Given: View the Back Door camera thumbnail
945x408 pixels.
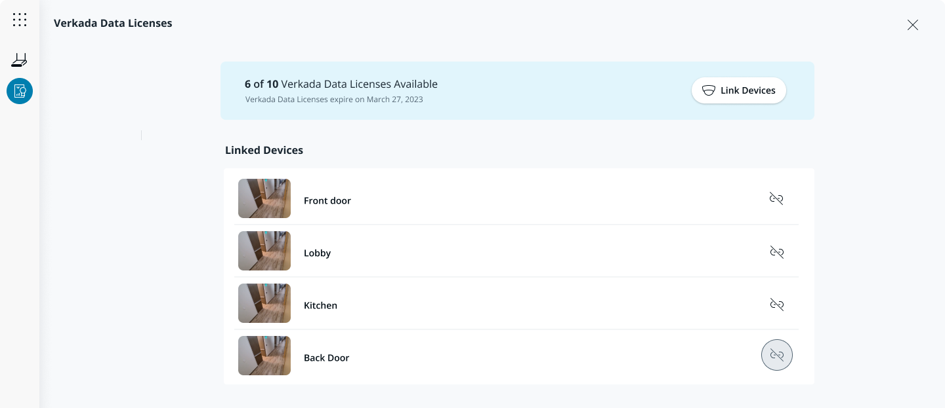Looking at the screenshot, I should 264,356.
